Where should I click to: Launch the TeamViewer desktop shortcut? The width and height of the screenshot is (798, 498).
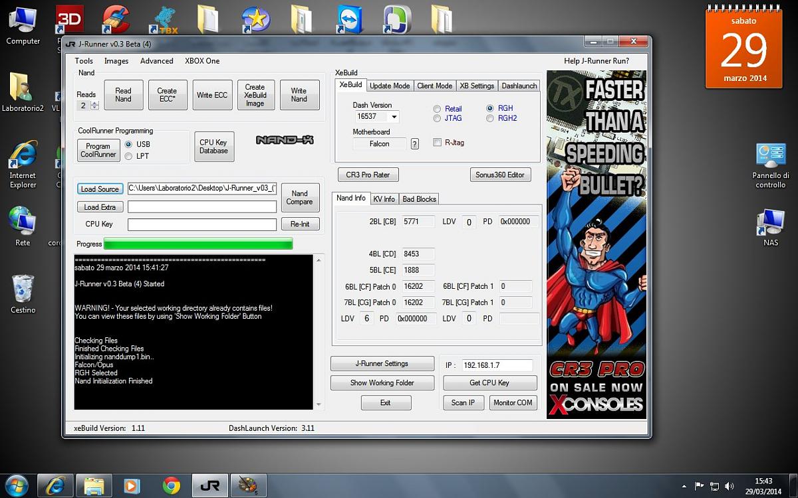coord(349,20)
